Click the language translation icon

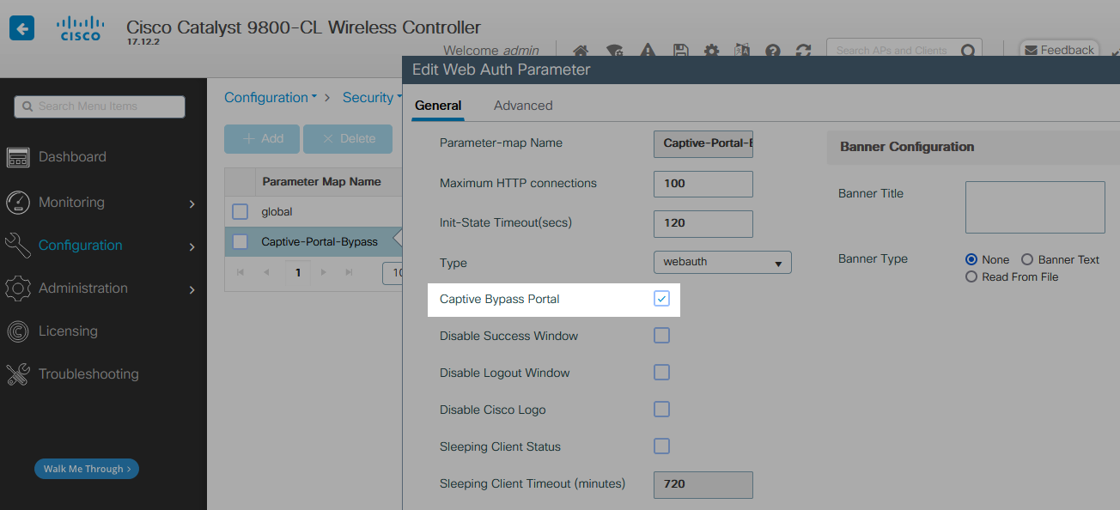742,52
